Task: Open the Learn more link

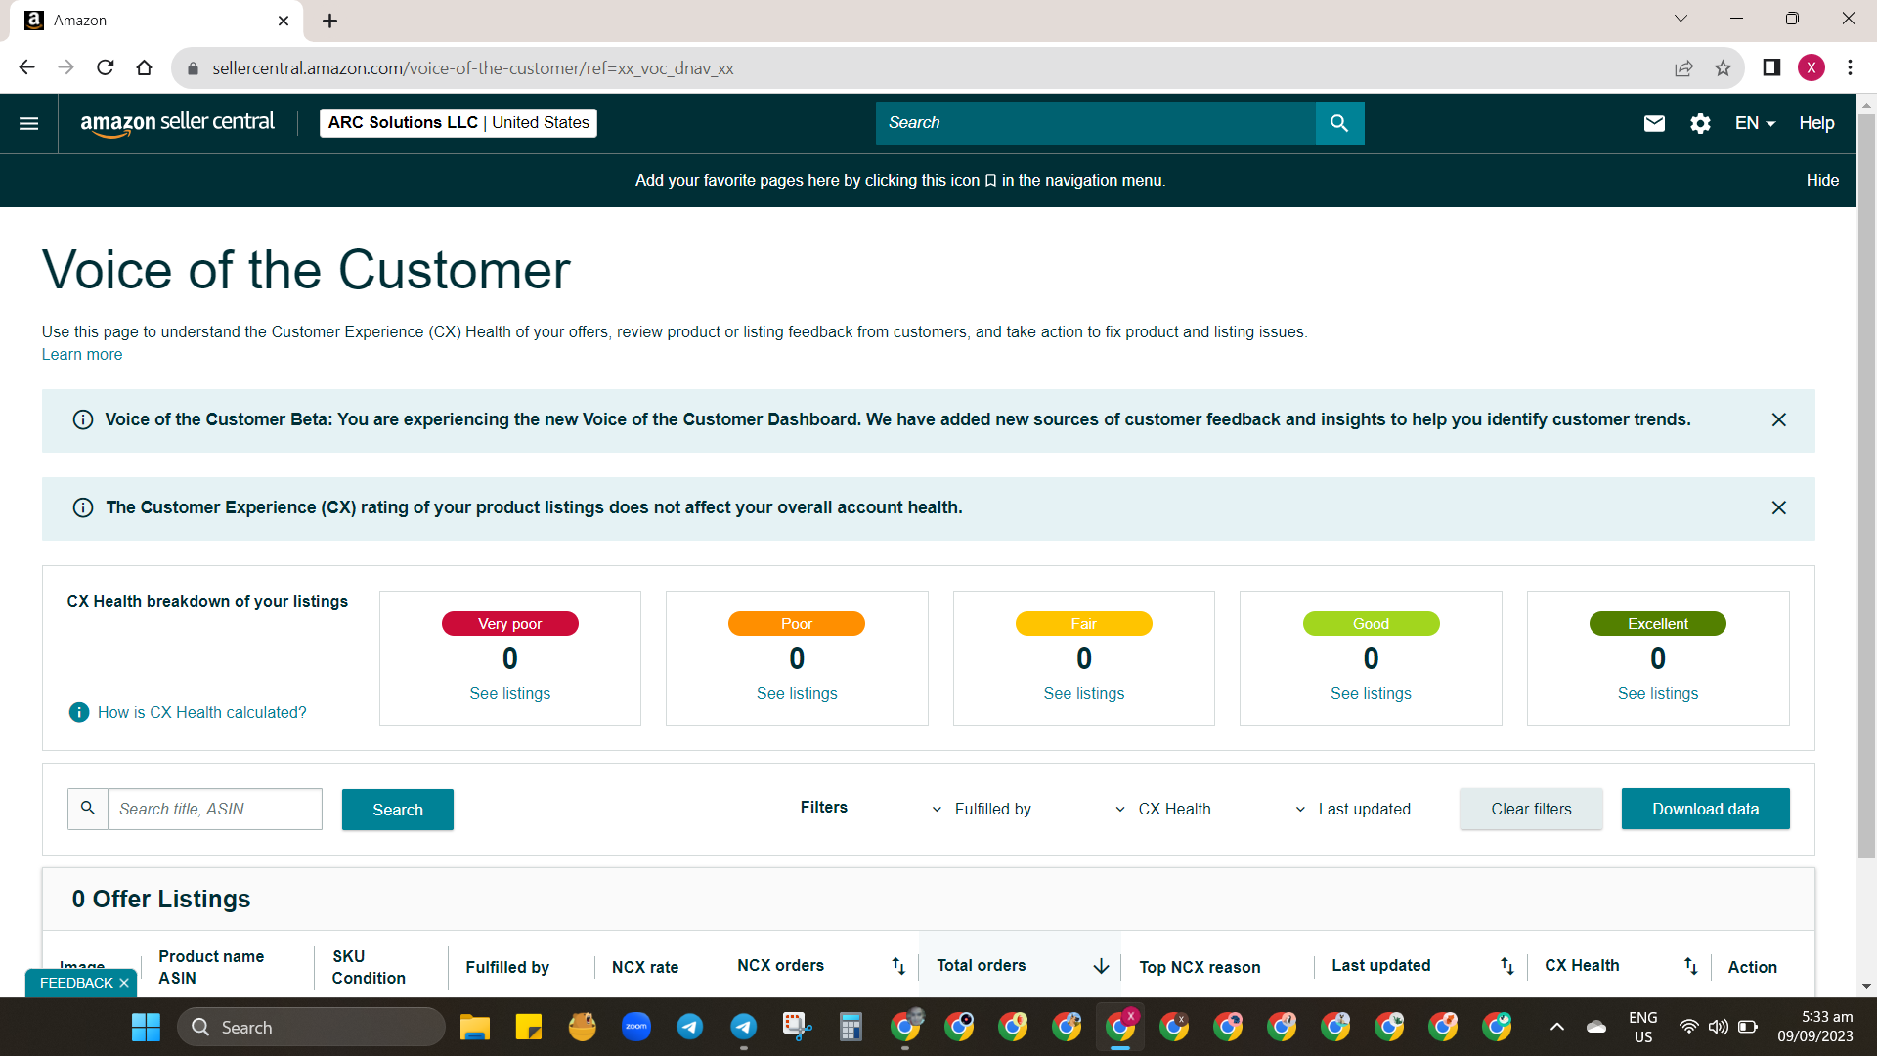Action: pos(82,354)
